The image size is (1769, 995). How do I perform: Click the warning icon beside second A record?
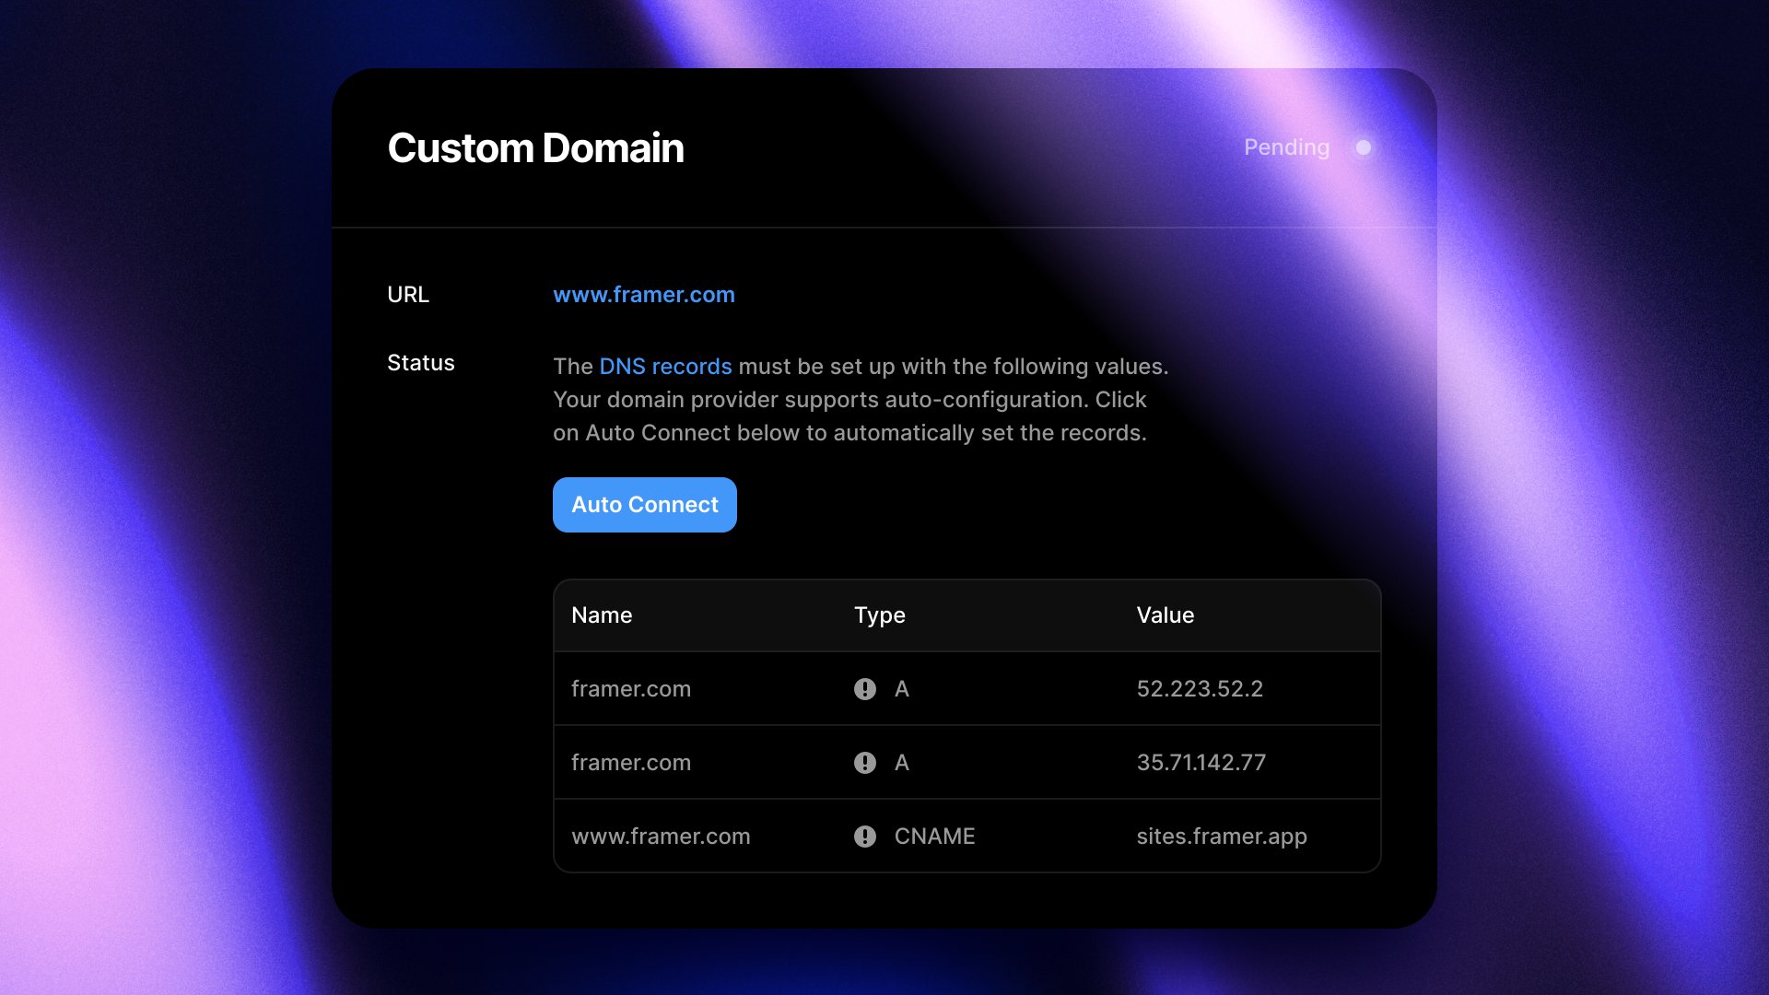[x=864, y=762]
